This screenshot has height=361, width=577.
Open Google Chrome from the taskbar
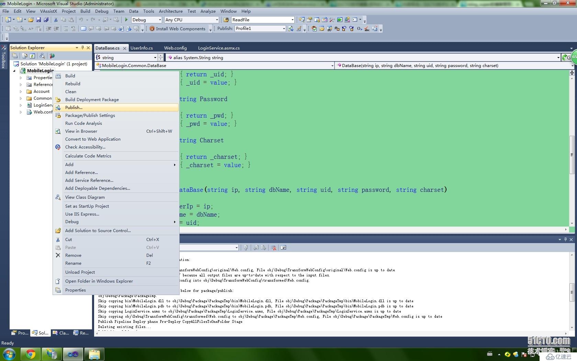(31, 354)
